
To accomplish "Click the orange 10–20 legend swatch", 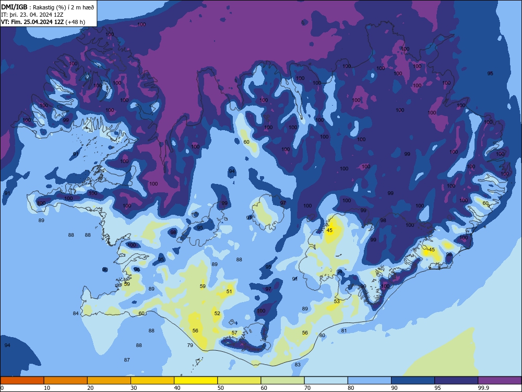I will [66, 381].
